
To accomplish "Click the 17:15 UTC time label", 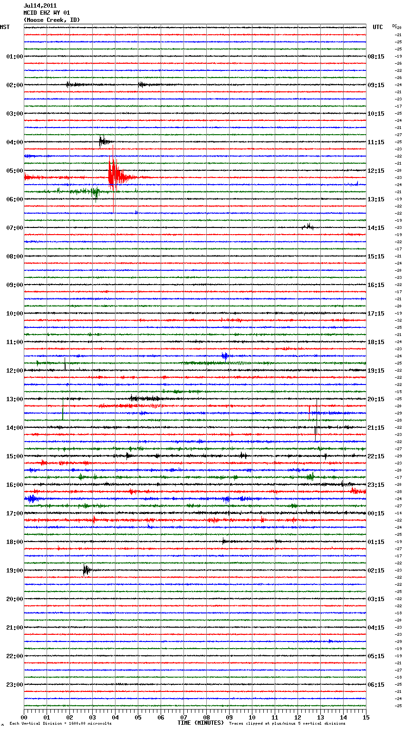I will pyautogui.click(x=376, y=314).
